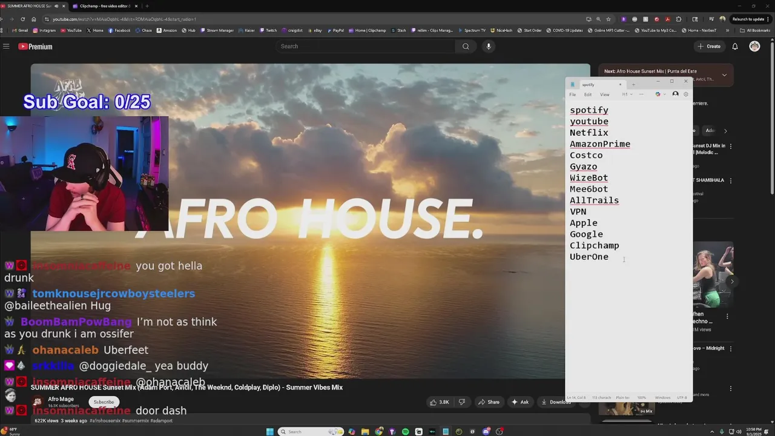Image resolution: width=775 pixels, height=436 pixels.
Task: Click the YouTube search magnifier button
Action: pos(466,47)
